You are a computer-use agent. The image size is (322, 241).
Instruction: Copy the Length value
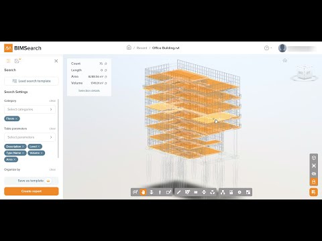(106, 70)
